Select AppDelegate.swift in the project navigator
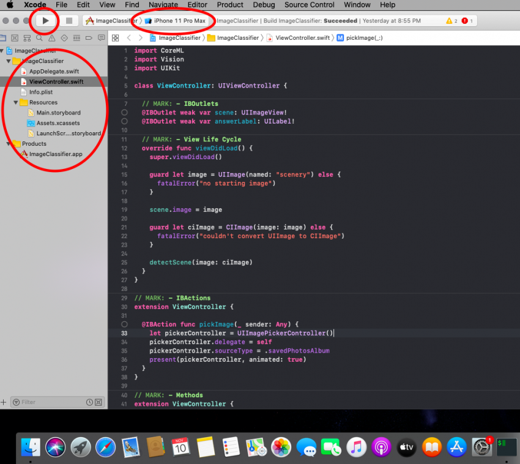This screenshot has width=520, height=464. point(54,71)
